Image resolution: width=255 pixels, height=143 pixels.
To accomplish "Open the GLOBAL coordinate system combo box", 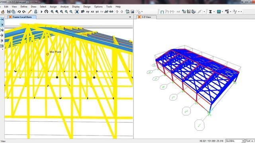I will (235, 141).
